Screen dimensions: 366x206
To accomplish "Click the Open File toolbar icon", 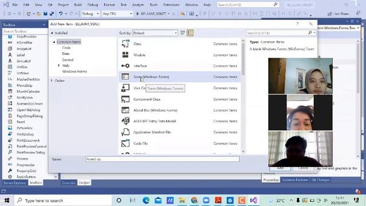I will (39, 14).
